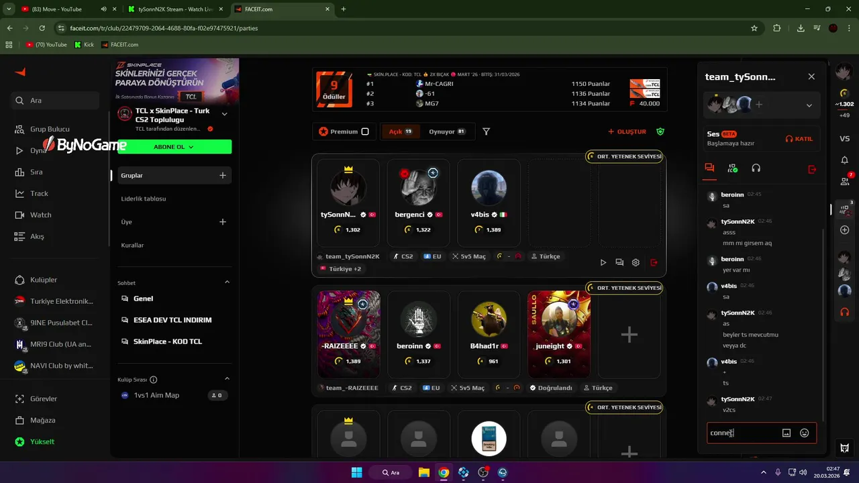This screenshot has height=483, width=859.
Task: Invite player via plus in chat panel avatars
Action: (x=759, y=105)
